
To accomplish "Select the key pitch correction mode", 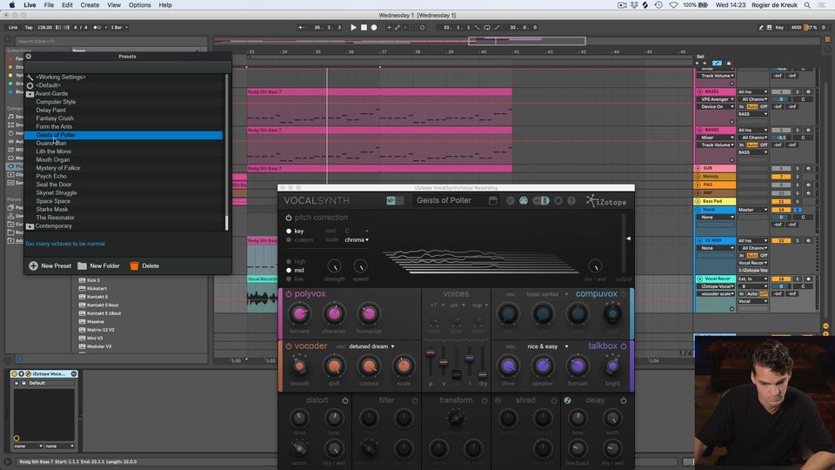I will (x=295, y=232).
